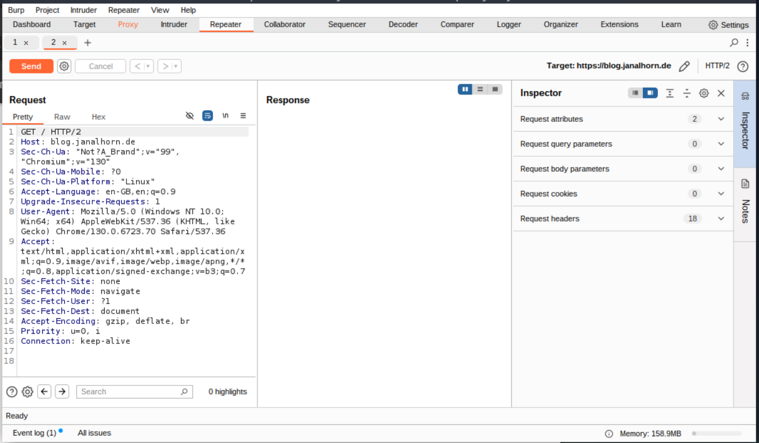Add a new Repeater tab
This screenshot has height=443, width=759.
(x=87, y=43)
